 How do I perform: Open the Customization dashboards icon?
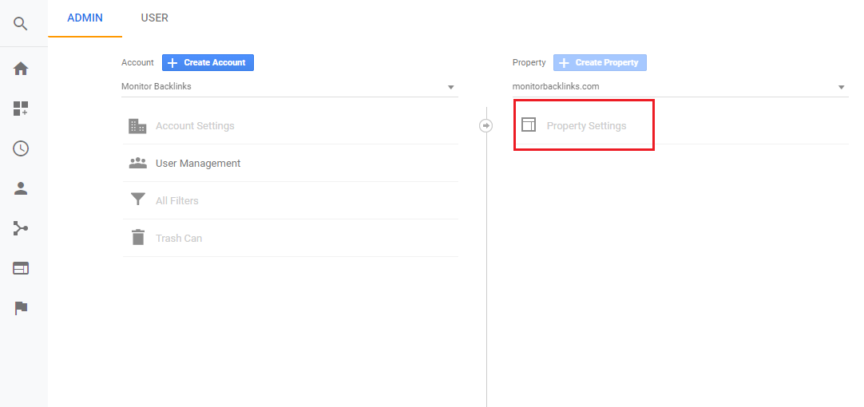point(21,109)
